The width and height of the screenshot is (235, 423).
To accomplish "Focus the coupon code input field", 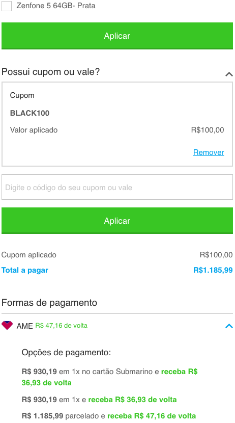I will (x=117, y=187).
